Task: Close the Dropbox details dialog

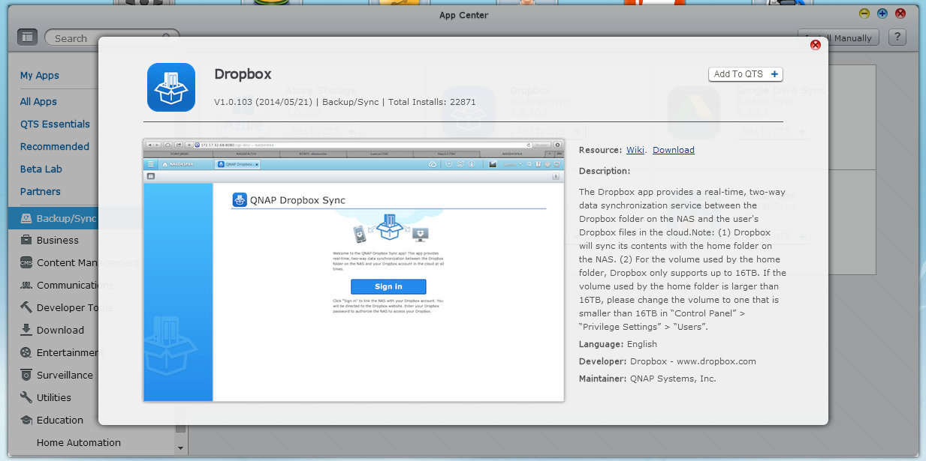Action: coord(815,45)
